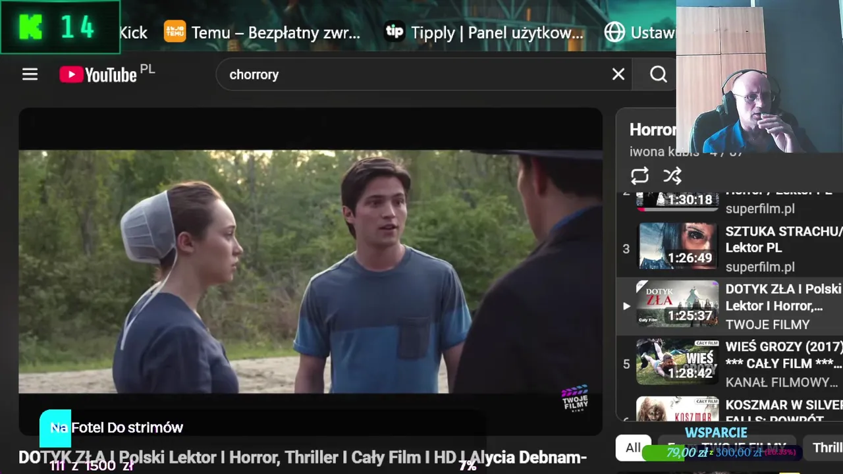This screenshot has height=474, width=843.
Task: Open the playlist video thumbnail showing 1:30:18
Action: point(677,200)
